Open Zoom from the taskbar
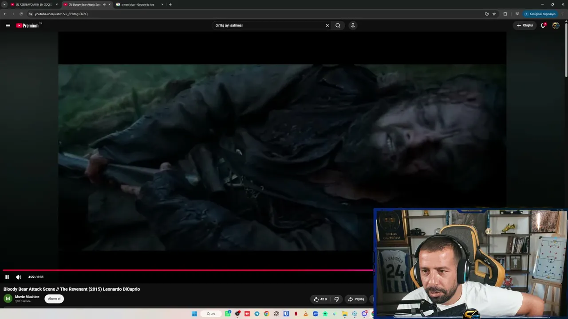568x319 pixels. click(316, 314)
